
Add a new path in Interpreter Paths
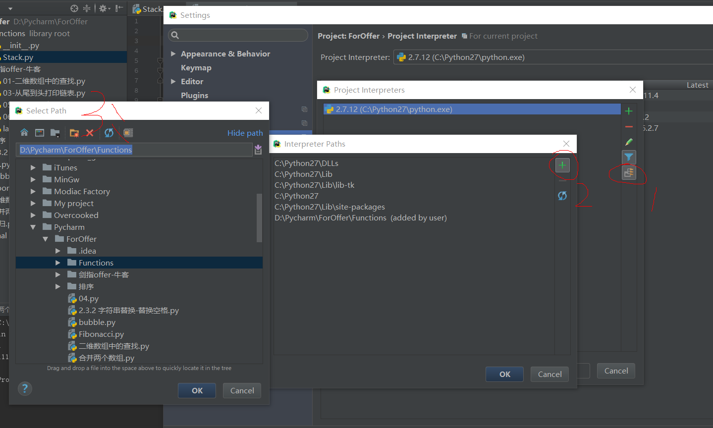pyautogui.click(x=562, y=165)
